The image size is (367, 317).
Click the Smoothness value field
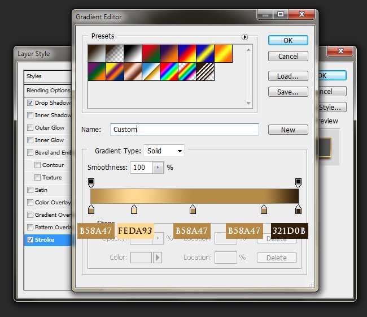[141, 168]
